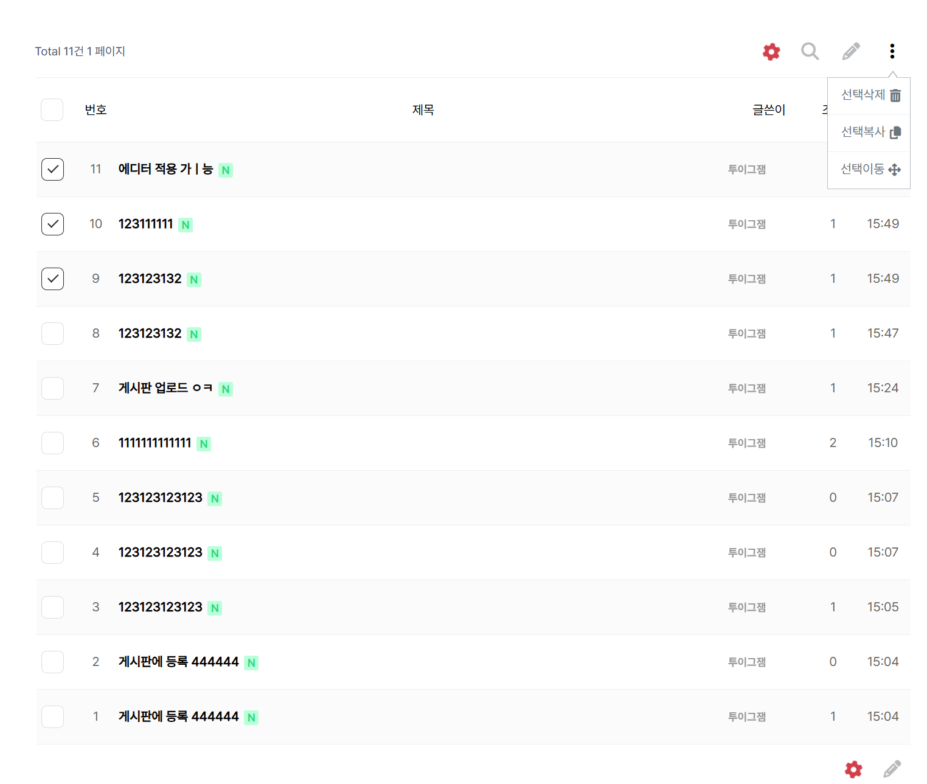Check the checkbox for post 6

tap(52, 443)
